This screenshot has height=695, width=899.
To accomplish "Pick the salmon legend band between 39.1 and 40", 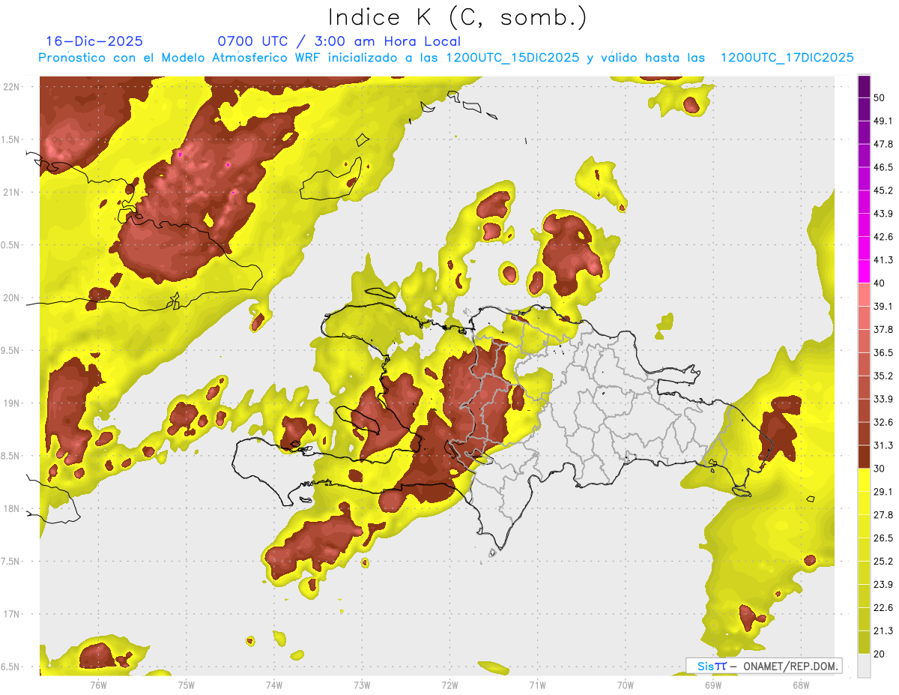I will 864,295.
